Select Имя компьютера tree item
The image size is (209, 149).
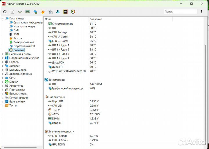point(24,26)
